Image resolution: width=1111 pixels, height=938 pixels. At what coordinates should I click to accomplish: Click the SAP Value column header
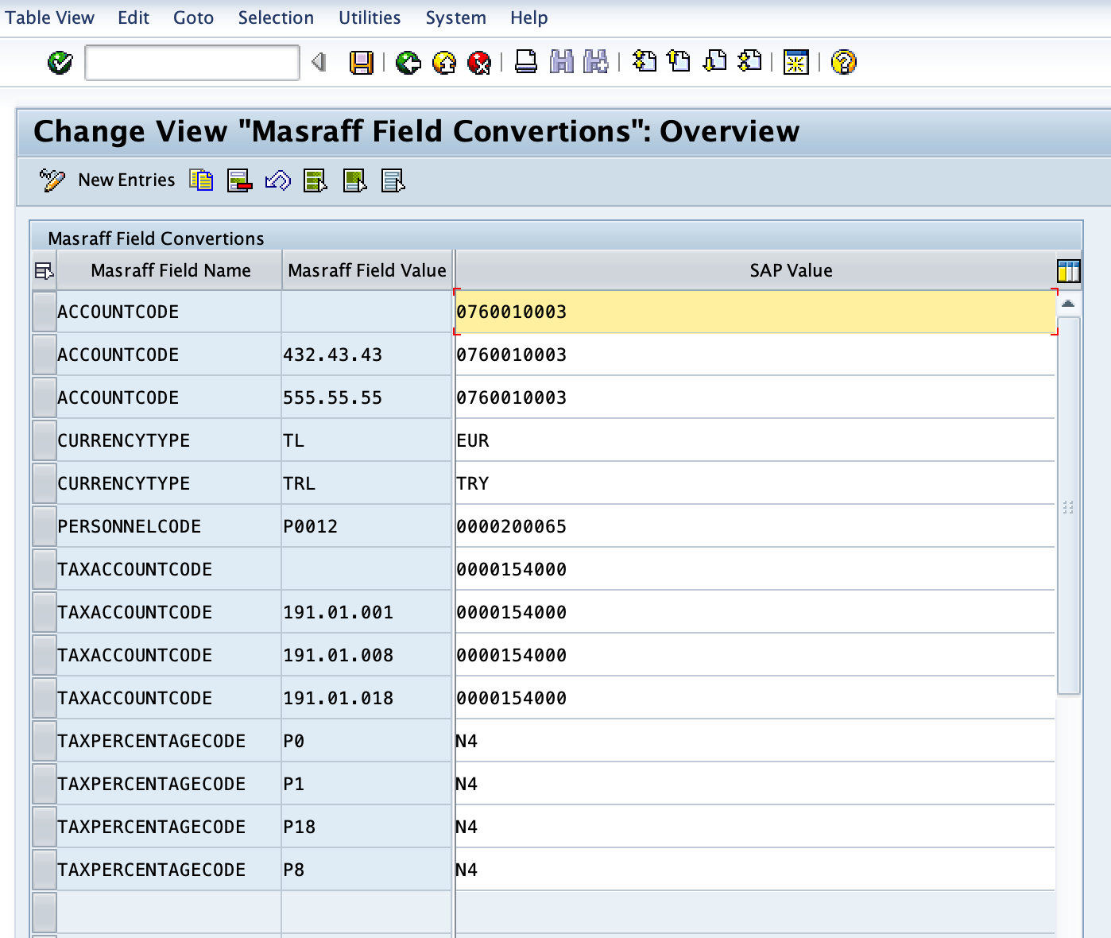(756, 270)
